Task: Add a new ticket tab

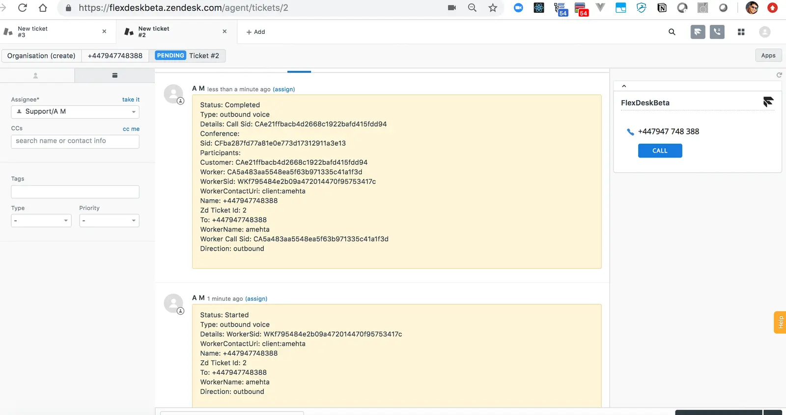Action: pos(255,32)
